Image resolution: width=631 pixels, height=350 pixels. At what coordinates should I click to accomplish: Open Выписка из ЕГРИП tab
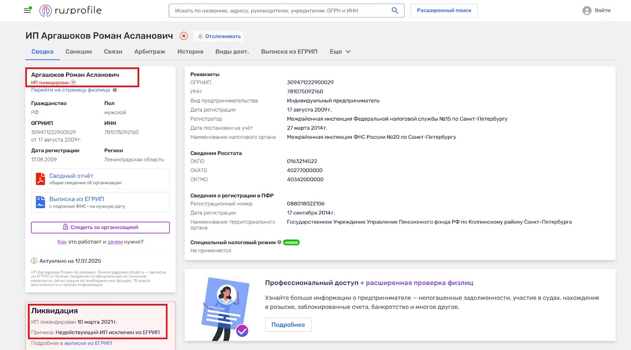pos(289,52)
